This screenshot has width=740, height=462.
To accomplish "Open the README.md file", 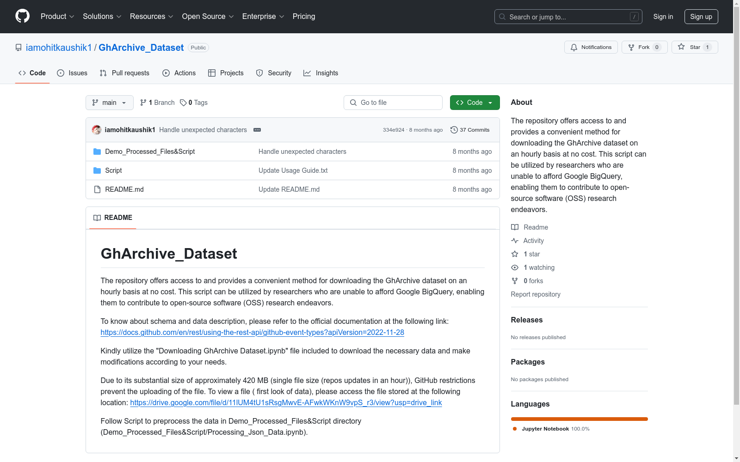I will pos(124,189).
